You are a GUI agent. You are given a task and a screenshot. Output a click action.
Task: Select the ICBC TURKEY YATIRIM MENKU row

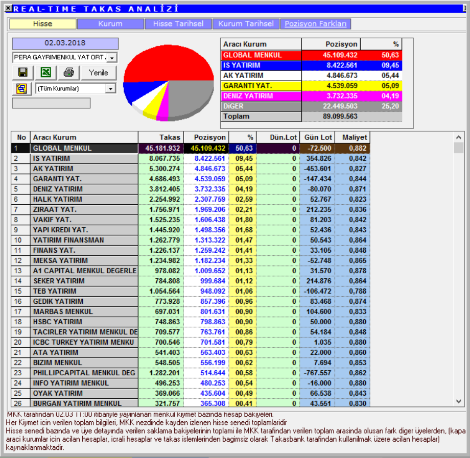[191, 342]
